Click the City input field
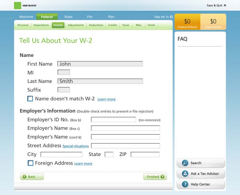 pyautogui.click(x=61, y=154)
